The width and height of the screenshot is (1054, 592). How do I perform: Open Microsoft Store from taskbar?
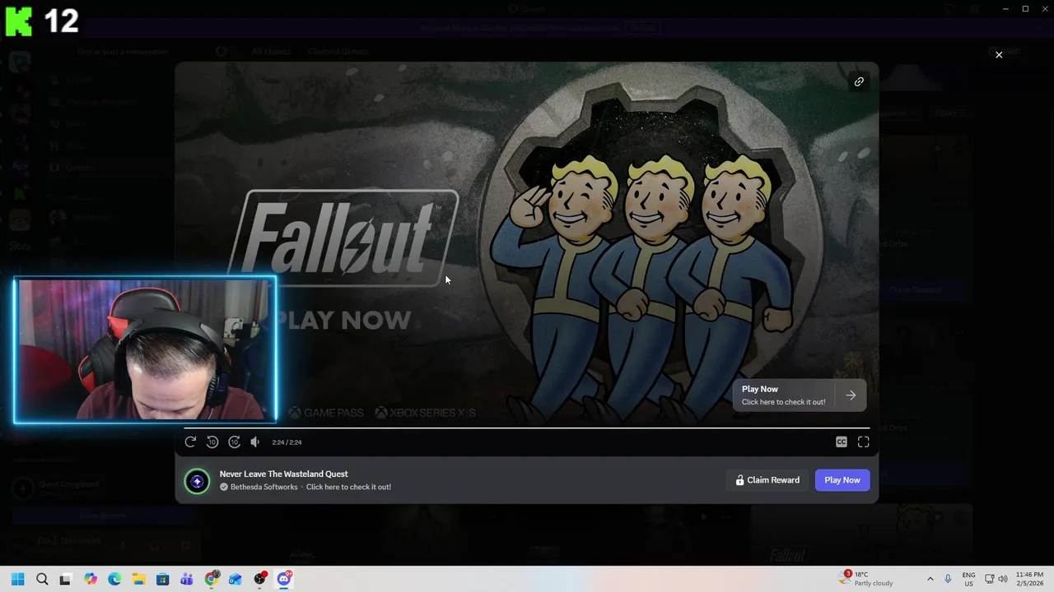tap(163, 579)
